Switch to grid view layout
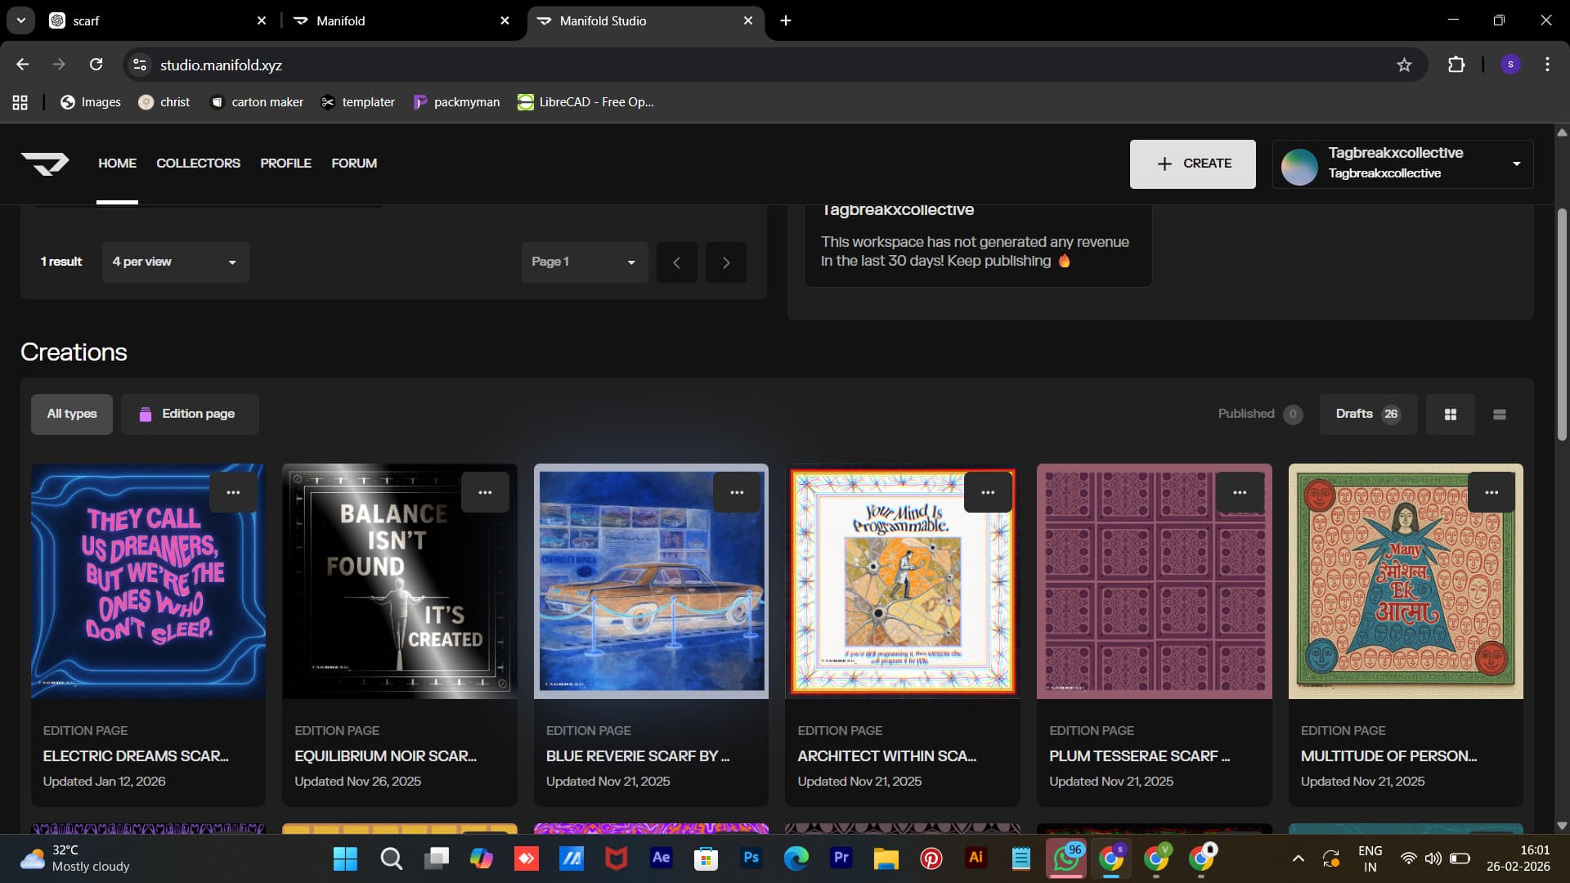The height and width of the screenshot is (883, 1570). [1450, 415]
